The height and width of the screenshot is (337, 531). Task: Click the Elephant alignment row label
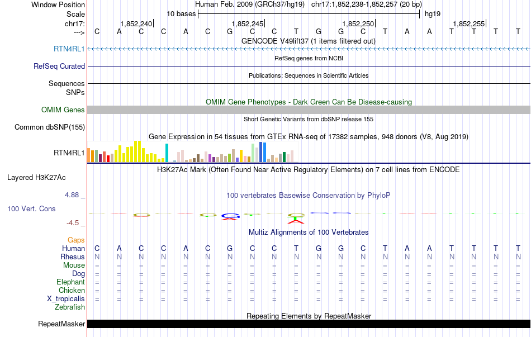[70, 282]
